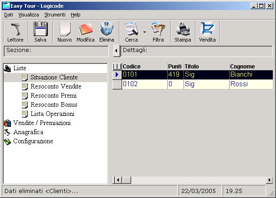Delete the record using Elimina
The image size is (276, 198).
pyautogui.click(x=107, y=32)
